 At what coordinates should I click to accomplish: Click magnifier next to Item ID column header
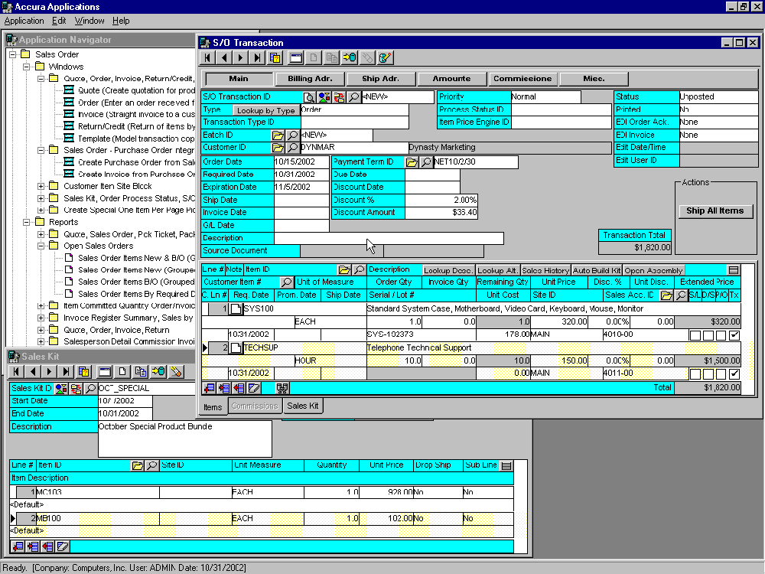click(359, 269)
